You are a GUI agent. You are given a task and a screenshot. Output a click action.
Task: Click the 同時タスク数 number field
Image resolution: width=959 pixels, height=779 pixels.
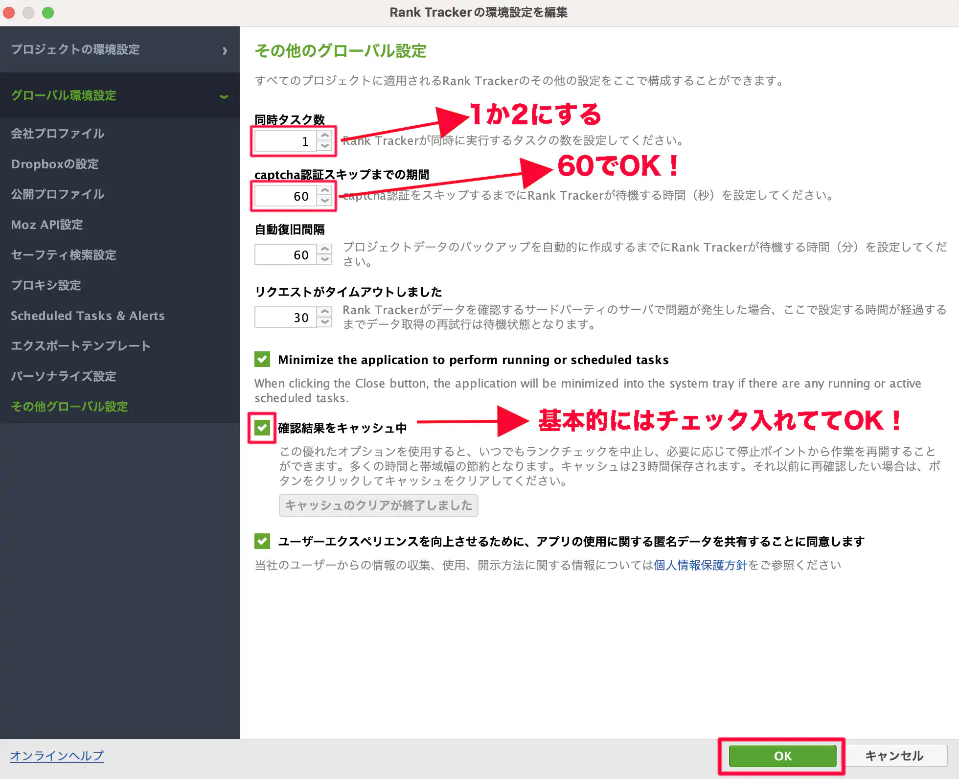tap(286, 141)
